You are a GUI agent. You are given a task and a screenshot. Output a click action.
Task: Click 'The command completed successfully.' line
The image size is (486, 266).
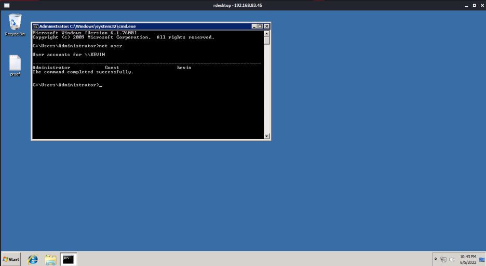coord(83,72)
